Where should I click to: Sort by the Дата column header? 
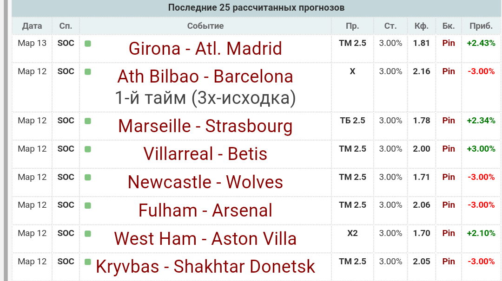[x=32, y=26]
